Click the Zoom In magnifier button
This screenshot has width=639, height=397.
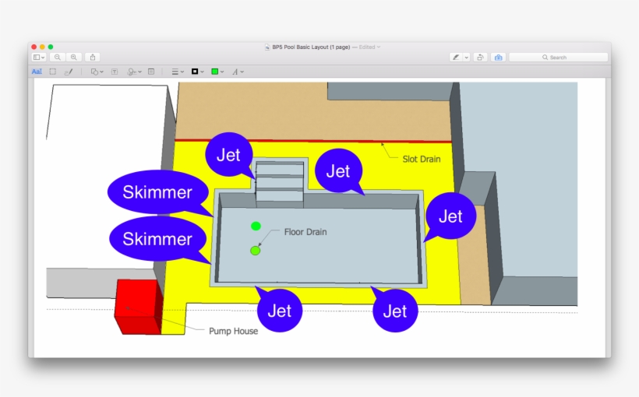point(73,58)
